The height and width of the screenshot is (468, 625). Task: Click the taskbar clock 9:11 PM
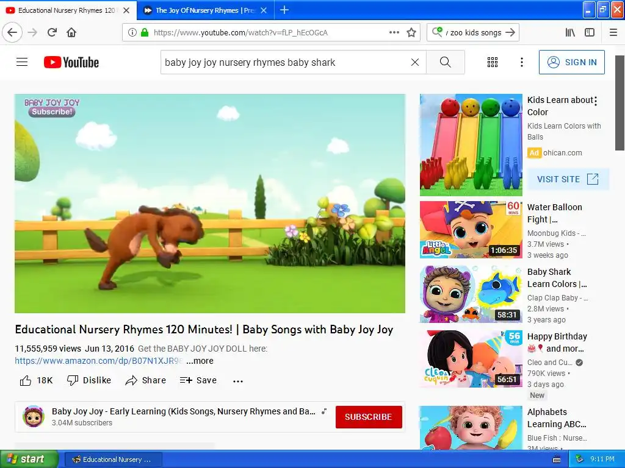[602, 459]
